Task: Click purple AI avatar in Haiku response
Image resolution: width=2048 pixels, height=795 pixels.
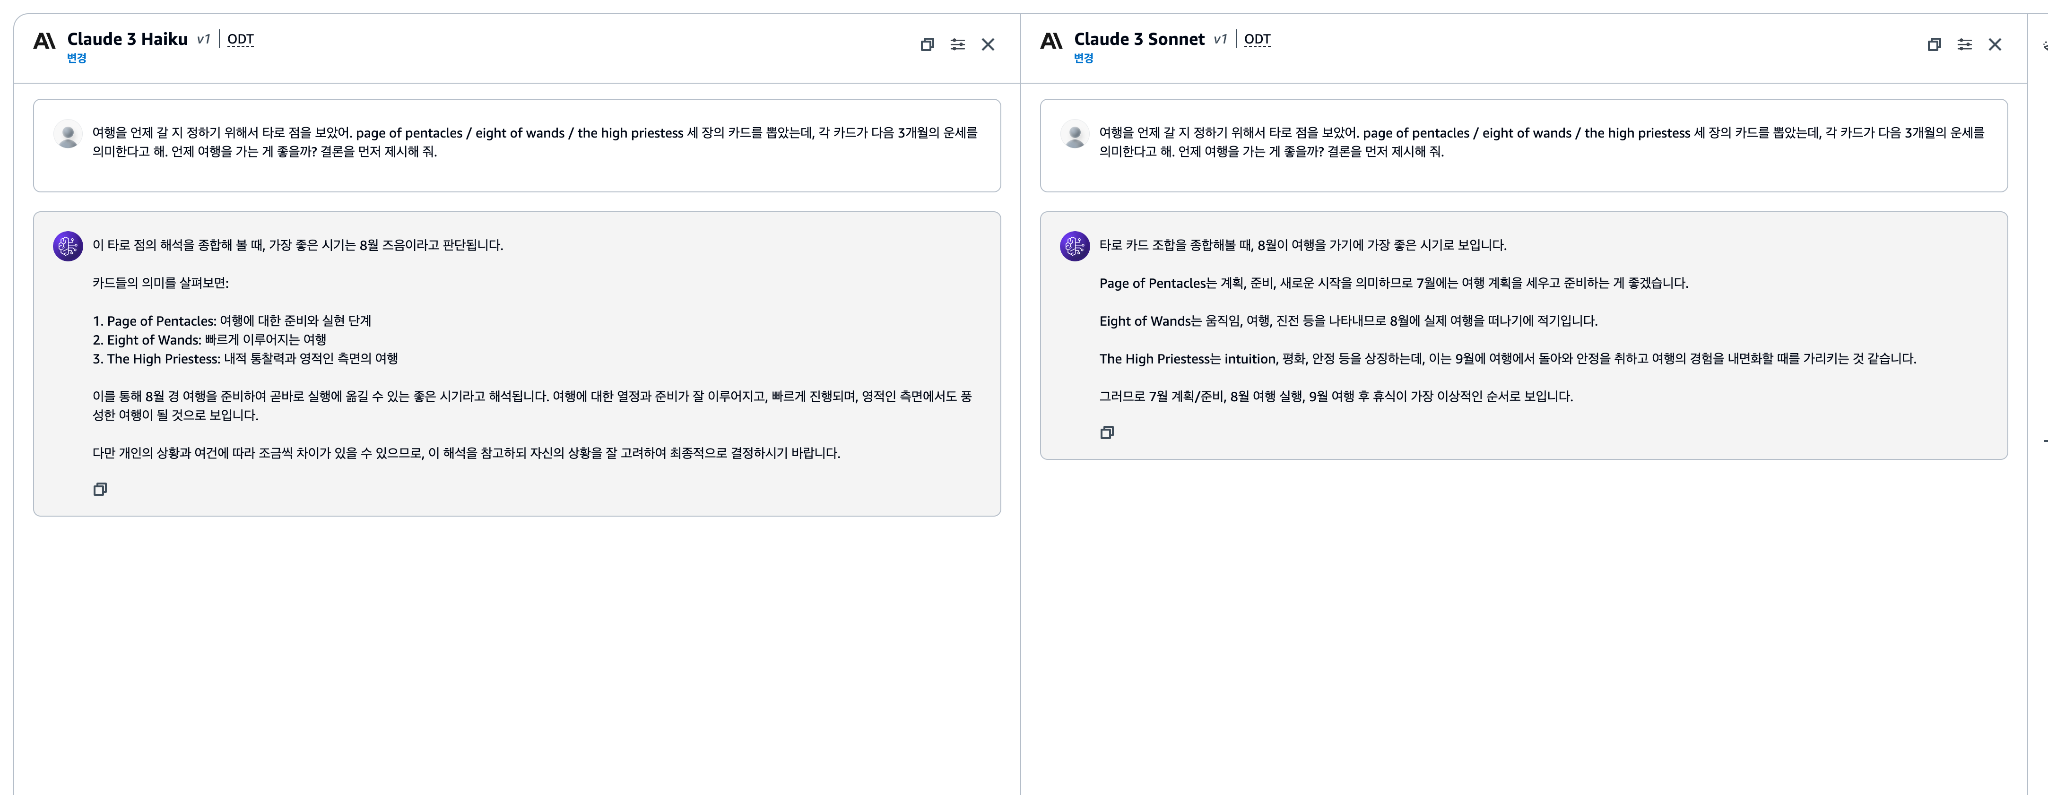Action: (69, 246)
